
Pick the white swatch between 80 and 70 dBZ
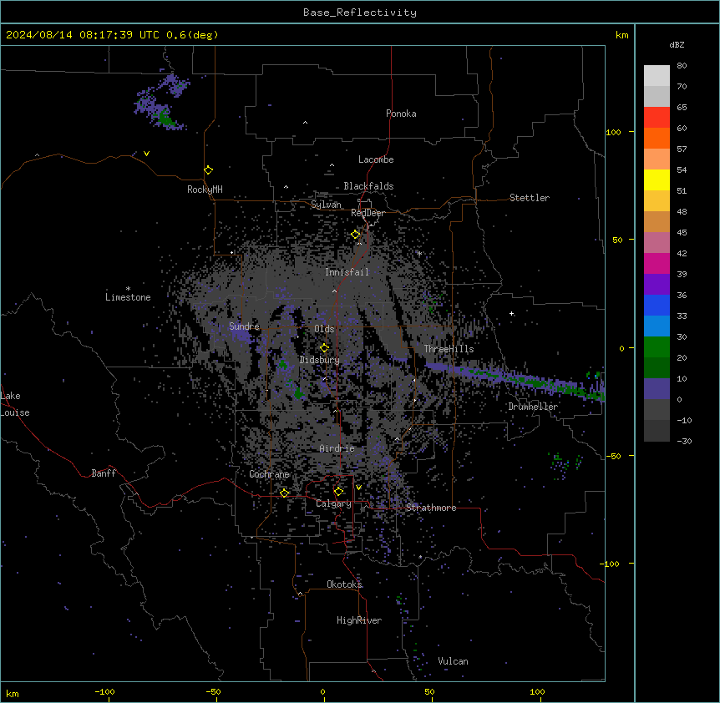click(657, 76)
